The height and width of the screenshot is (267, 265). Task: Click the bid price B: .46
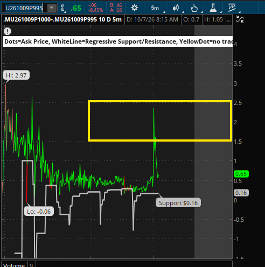(x=116, y=5)
